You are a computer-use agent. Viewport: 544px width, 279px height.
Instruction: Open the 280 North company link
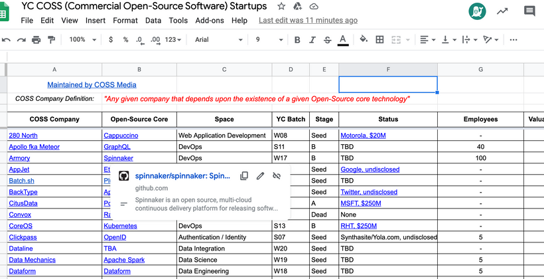(23, 136)
